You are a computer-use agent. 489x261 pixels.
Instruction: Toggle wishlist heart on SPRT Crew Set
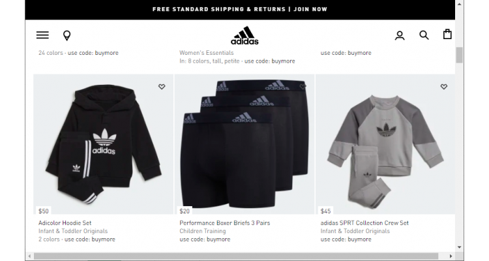click(x=444, y=87)
